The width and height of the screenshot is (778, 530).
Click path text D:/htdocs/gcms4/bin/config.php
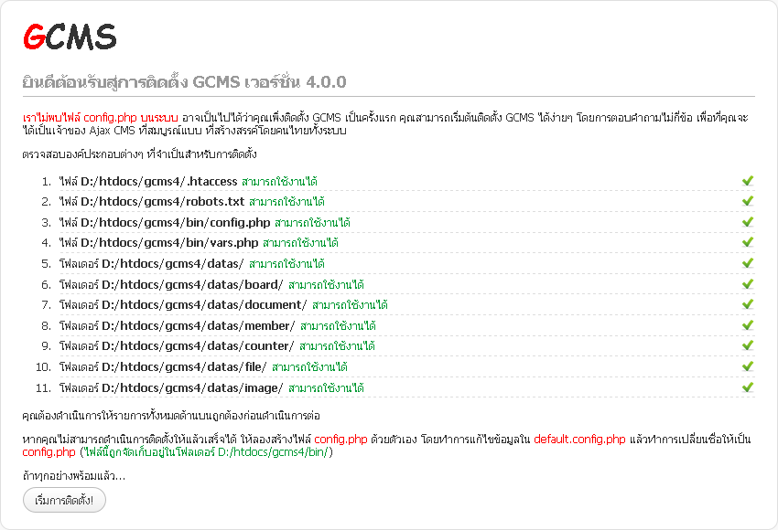click(x=175, y=222)
